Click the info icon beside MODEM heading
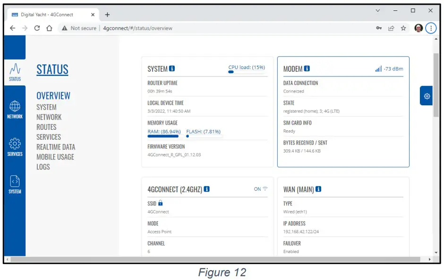Viewport: 444px width, 280px height. tap(307, 68)
